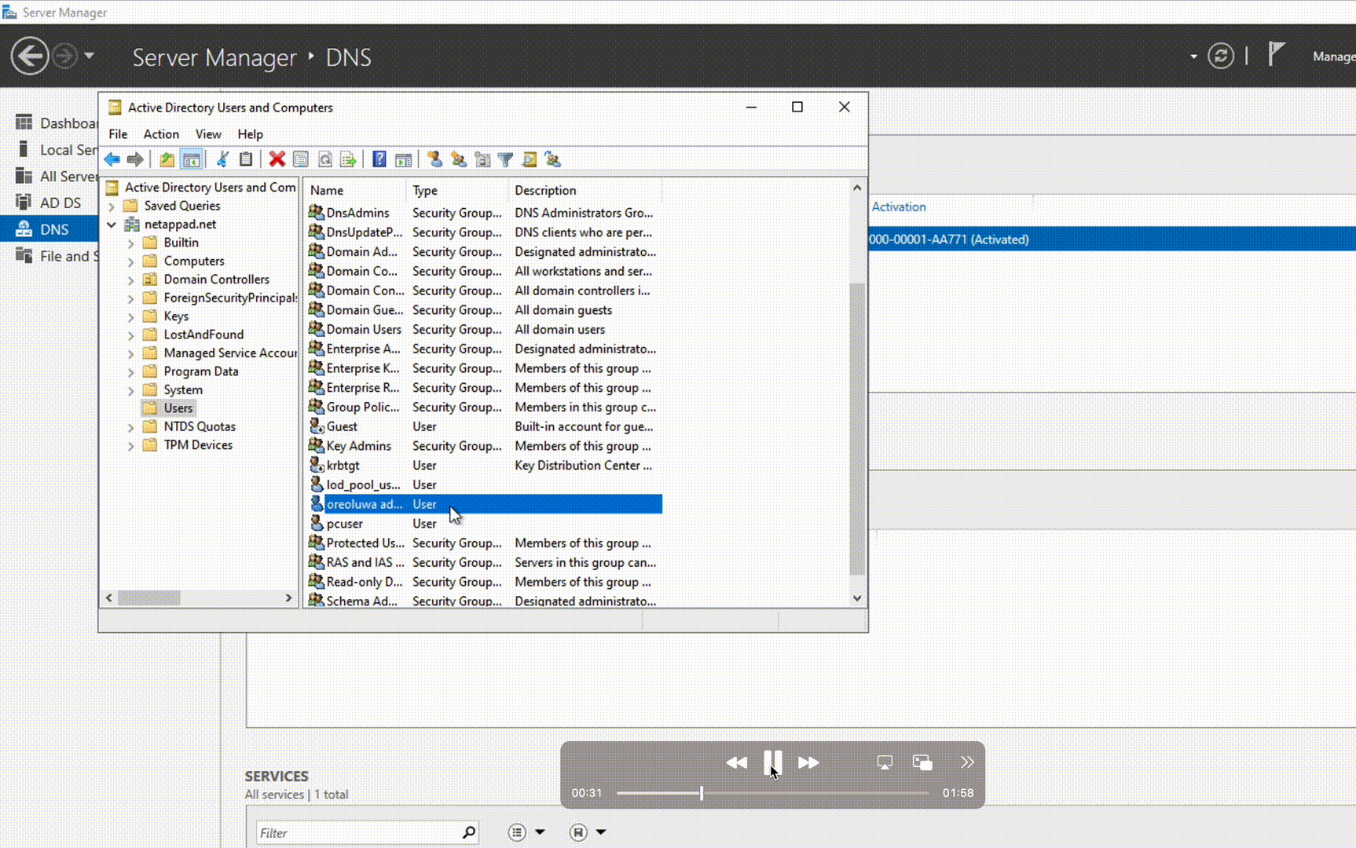Select the Domain Users group row
Viewport: 1356px width, 848px height.
pyautogui.click(x=363, y=330)
